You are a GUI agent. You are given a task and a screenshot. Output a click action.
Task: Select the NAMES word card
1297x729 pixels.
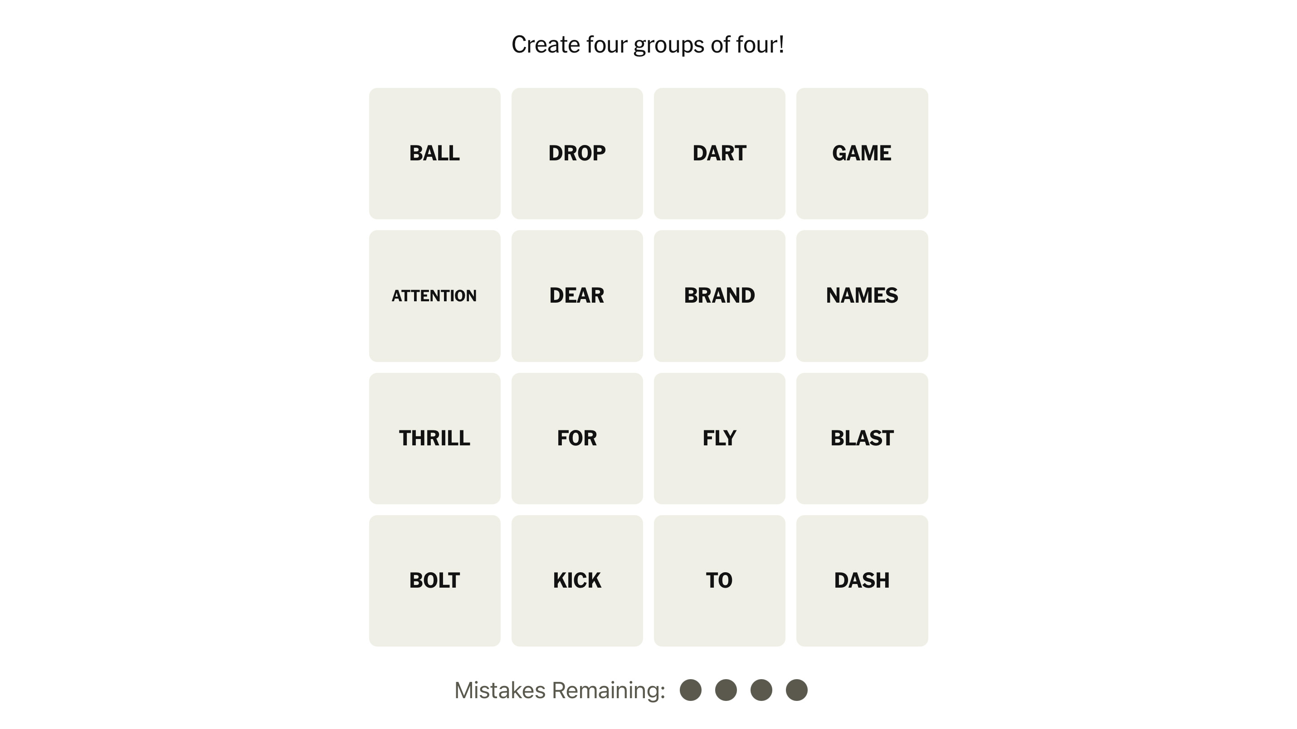(862, 296)
